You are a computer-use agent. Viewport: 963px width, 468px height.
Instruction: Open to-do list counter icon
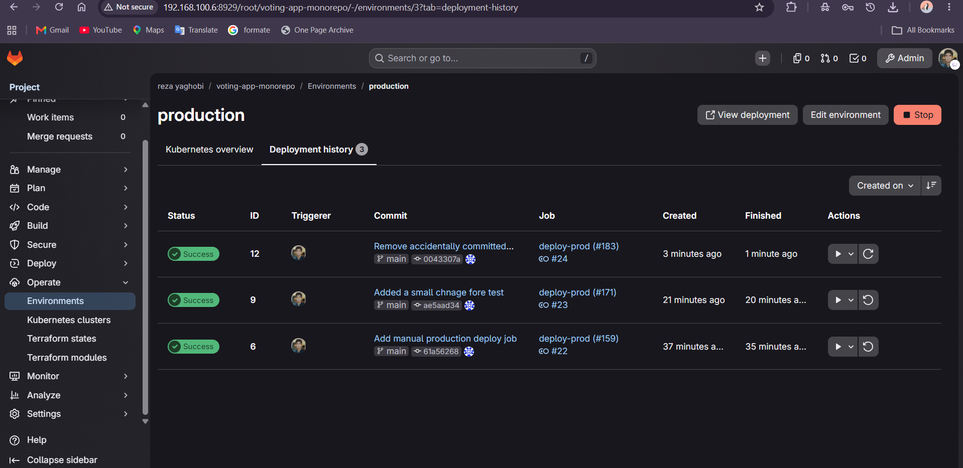tap(858, 58)
